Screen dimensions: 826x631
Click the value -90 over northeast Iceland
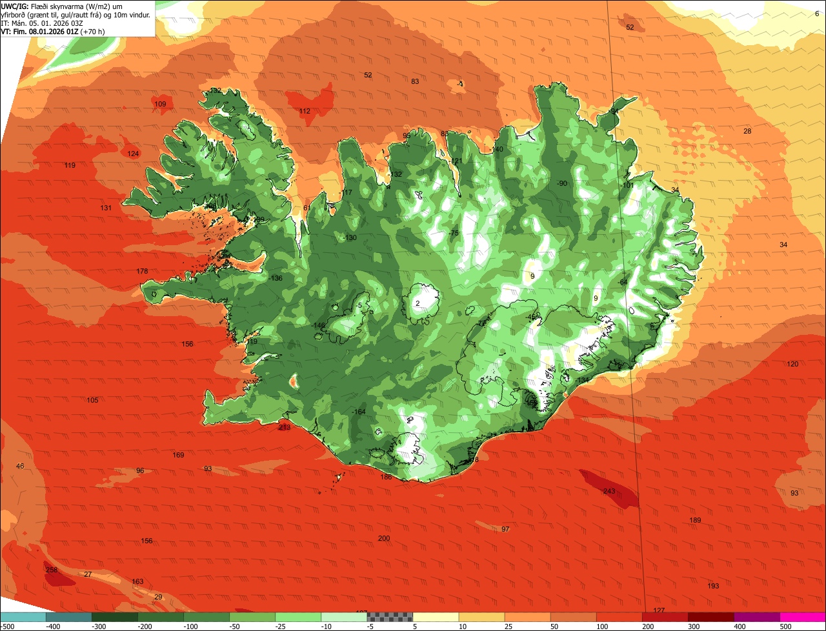[x=561, y=183]
